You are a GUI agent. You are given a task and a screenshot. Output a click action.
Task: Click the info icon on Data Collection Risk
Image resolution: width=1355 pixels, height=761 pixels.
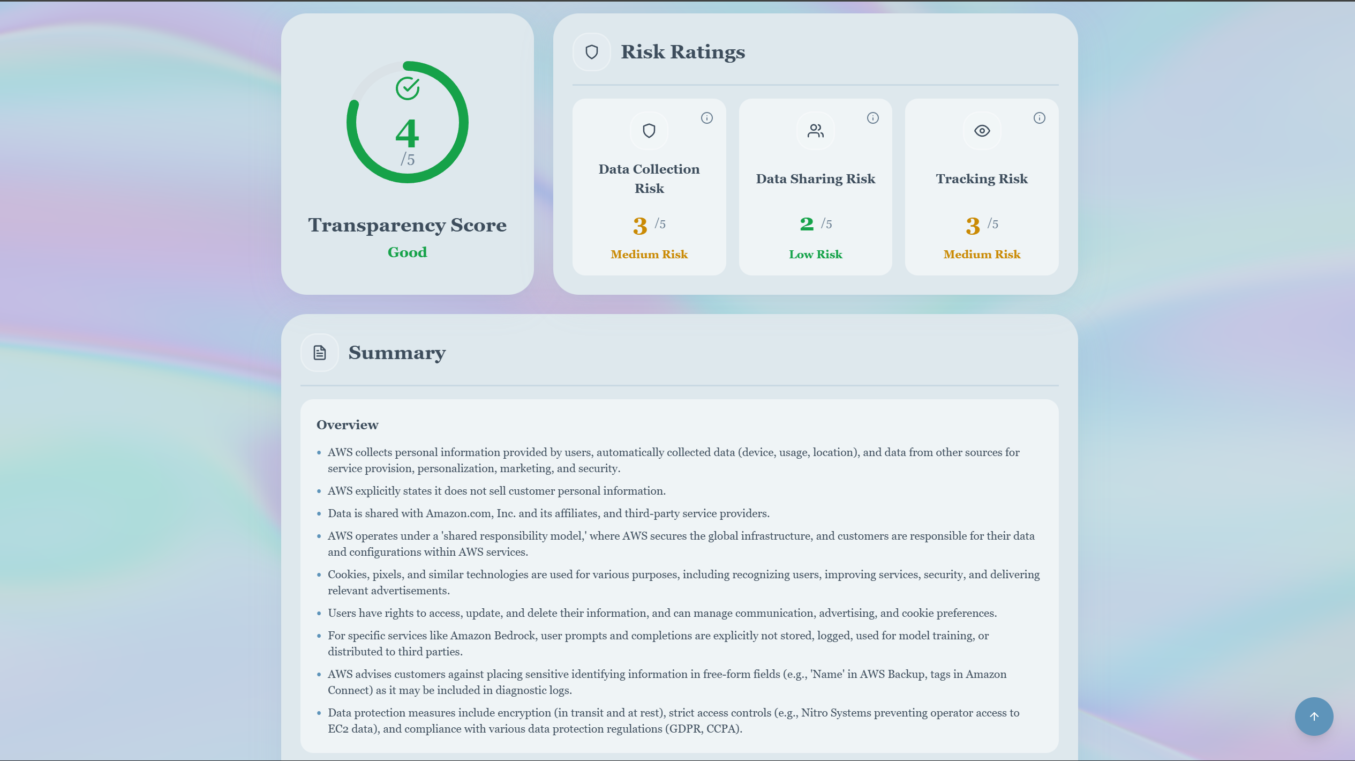pyautogui.click(x=706, y=118)
